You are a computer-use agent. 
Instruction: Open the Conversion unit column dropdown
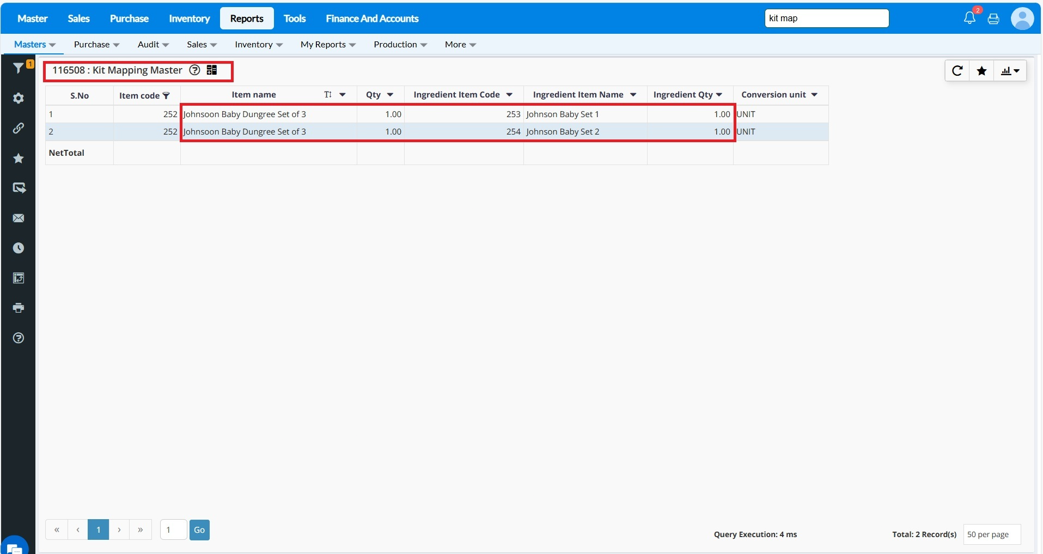814,95
